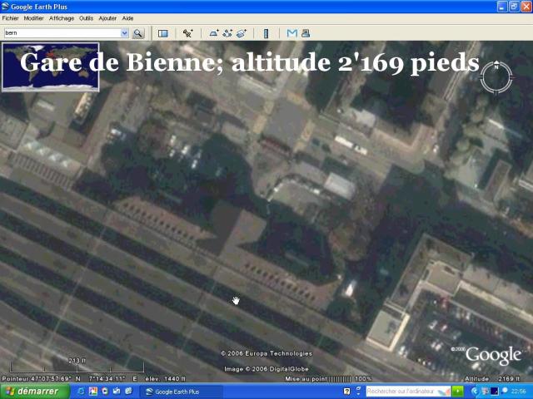Click the email (M) toolbar icon
533x399 pixels.
pyautogui.click(x=292, y=33)
